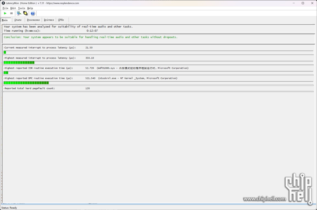The height and width of the screenshot is (210, 317).
Task: Switch to the Main tab
Action: coord(5,20)
